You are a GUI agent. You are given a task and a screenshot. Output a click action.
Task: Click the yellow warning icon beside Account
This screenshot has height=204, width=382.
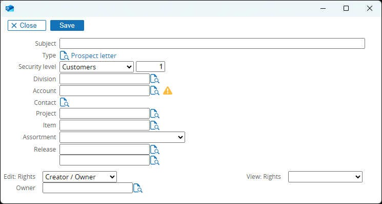pos(168,91)
